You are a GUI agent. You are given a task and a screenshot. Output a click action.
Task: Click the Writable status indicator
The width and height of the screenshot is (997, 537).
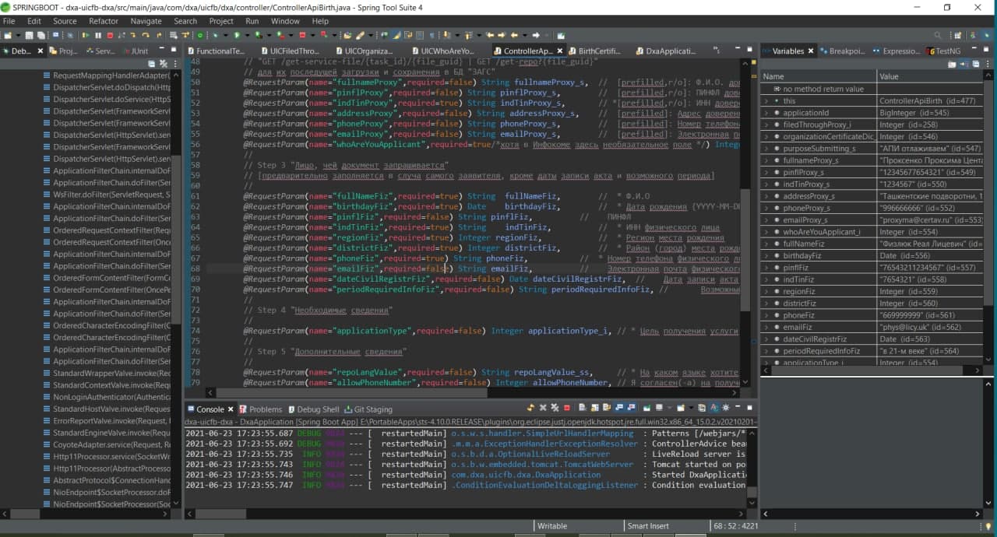click(552, 525)
